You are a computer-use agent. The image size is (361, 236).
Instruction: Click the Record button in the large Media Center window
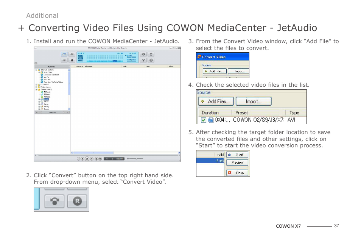click(x=151, y=60)
